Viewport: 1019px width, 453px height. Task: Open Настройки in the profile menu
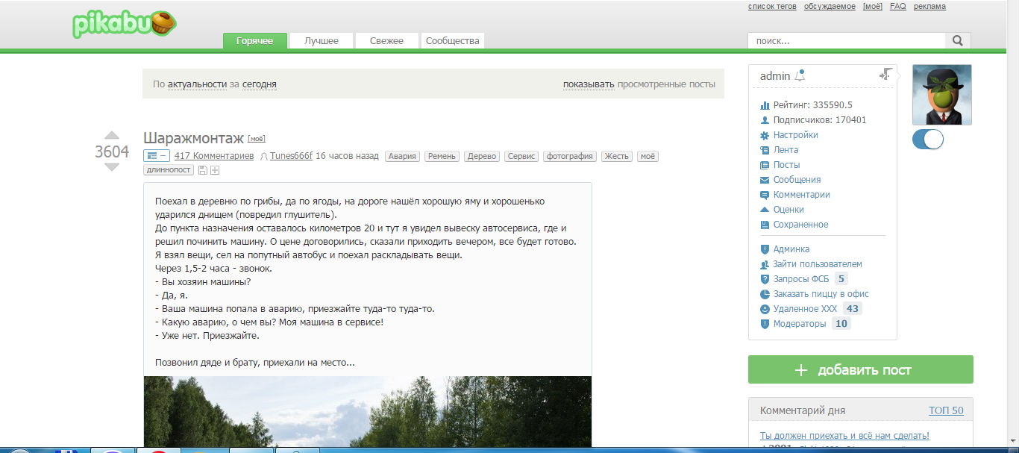[795, 135]
